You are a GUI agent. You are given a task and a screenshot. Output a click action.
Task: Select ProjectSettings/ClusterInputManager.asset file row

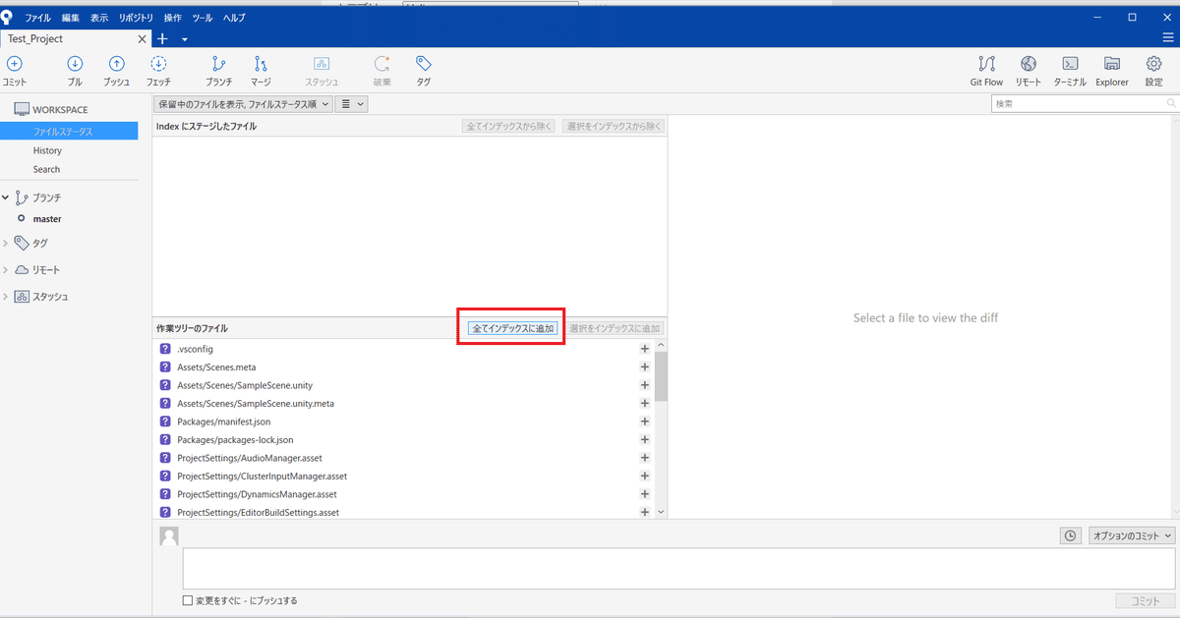tap(402, 476)
